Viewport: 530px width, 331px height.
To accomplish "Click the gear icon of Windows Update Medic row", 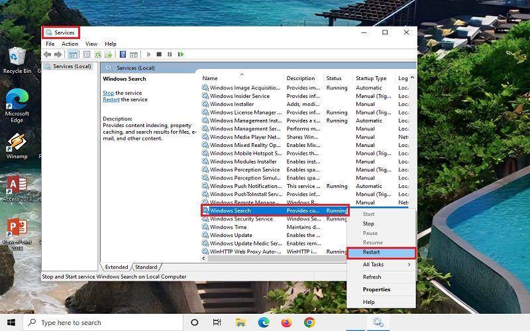I will point(205,244).
